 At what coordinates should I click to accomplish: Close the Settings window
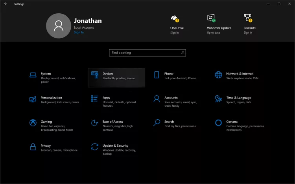(x=289, y=4)
